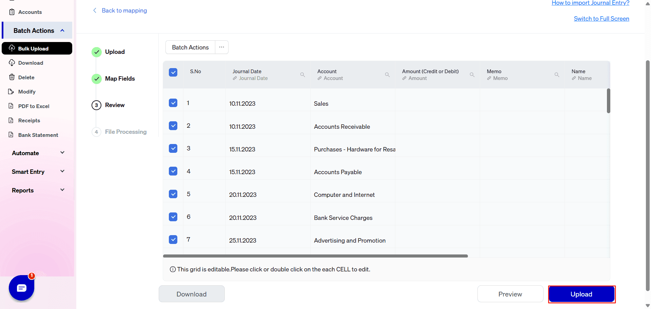Select the PDF to Excel converter
Viewport: 651px width, 309px height.
coord(33,106)
